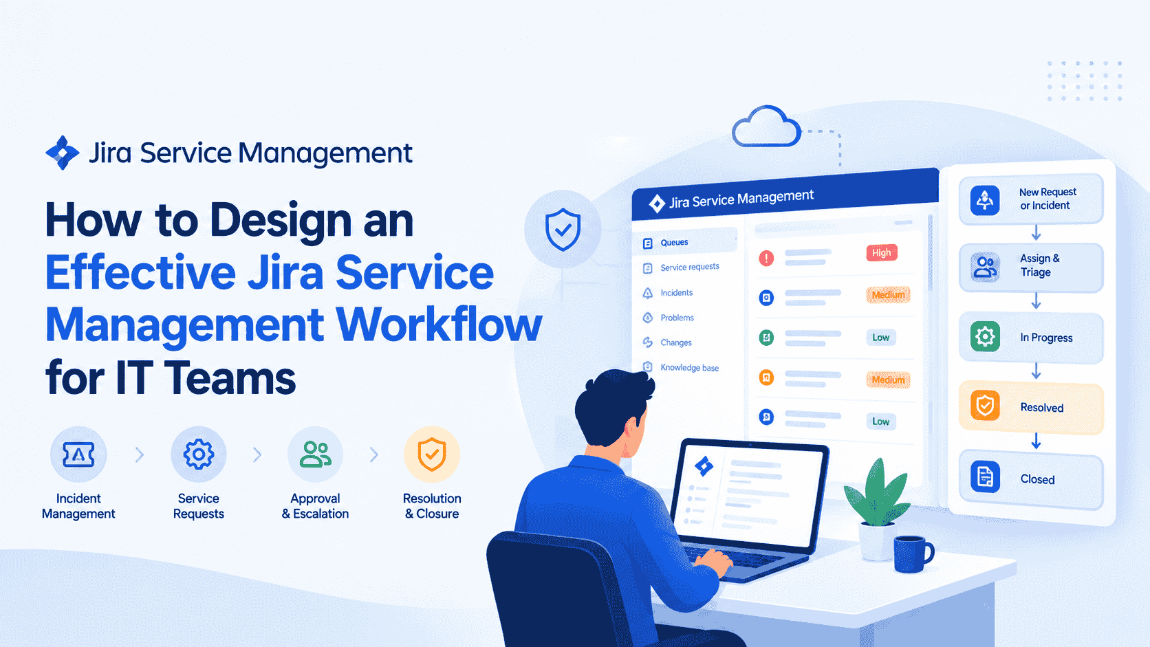
Task: Click chevron between Approval and Resolution icons
Action: click(374, 454)
